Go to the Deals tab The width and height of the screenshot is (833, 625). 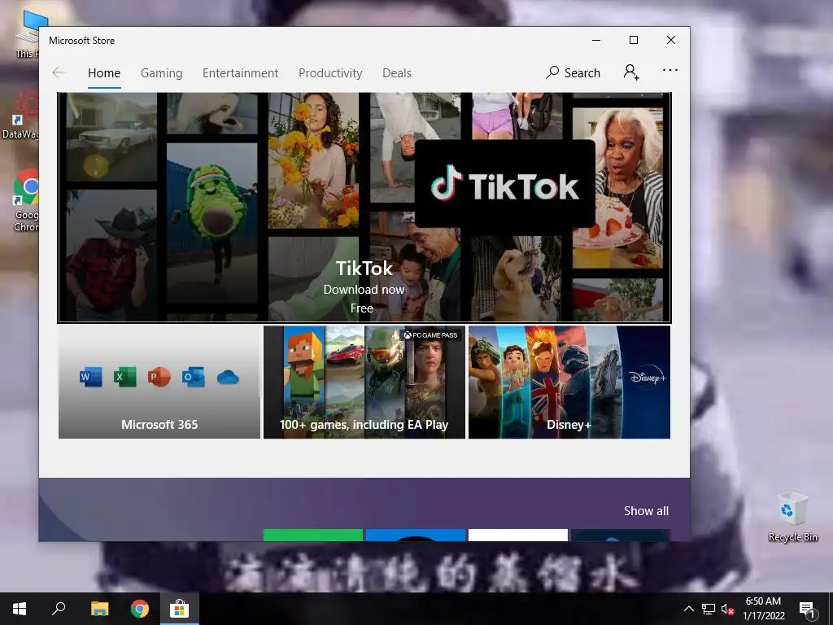pyautogui.click(x=397, y=72)
